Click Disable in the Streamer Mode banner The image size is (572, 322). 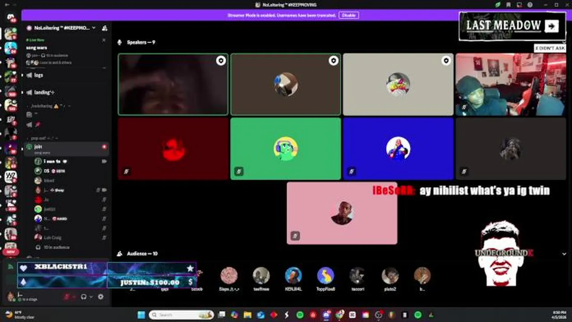349,15
